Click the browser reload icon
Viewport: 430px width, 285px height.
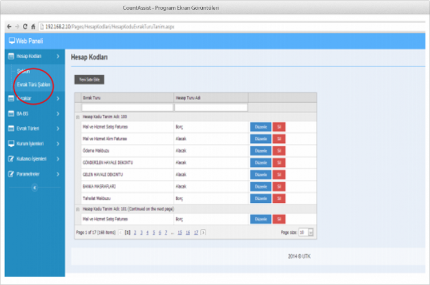point(25,27)
